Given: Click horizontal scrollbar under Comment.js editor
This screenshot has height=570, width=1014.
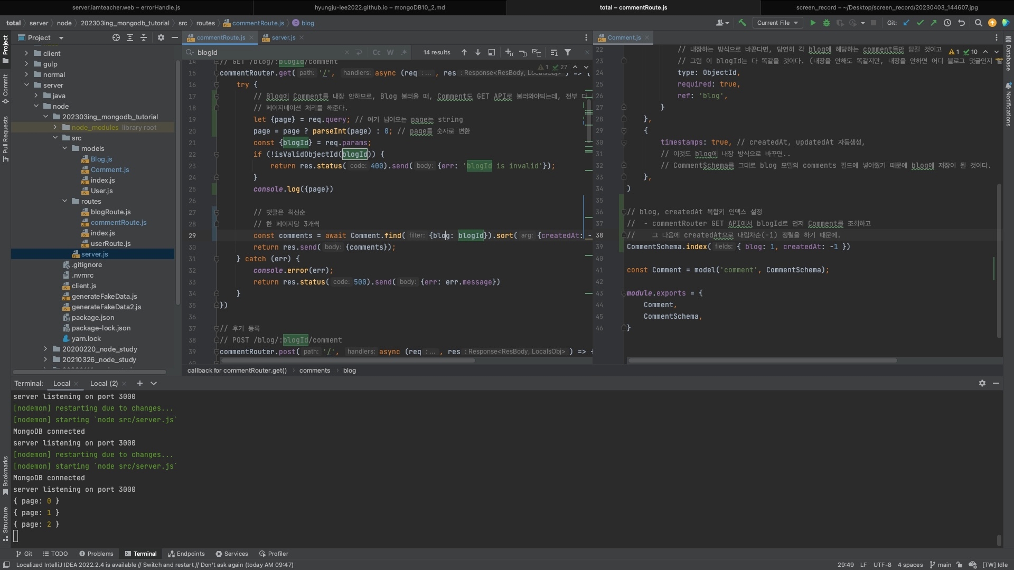Looking at the screenshot, I should tap(762, 361).
